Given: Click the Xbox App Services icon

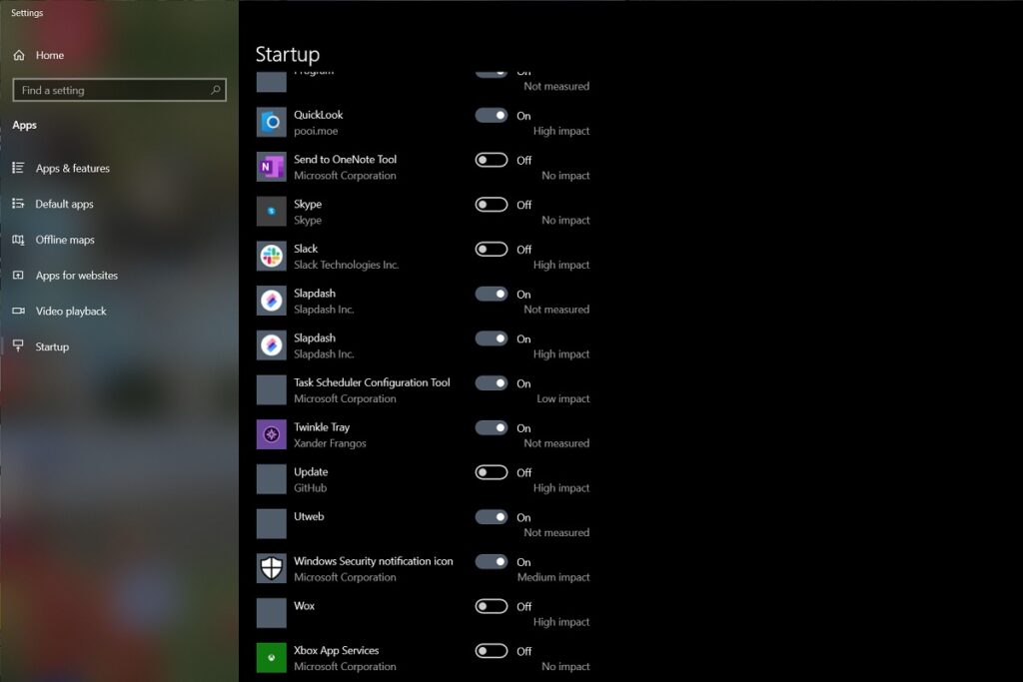Looking at the screenshot, I should (x=272, y=658).
